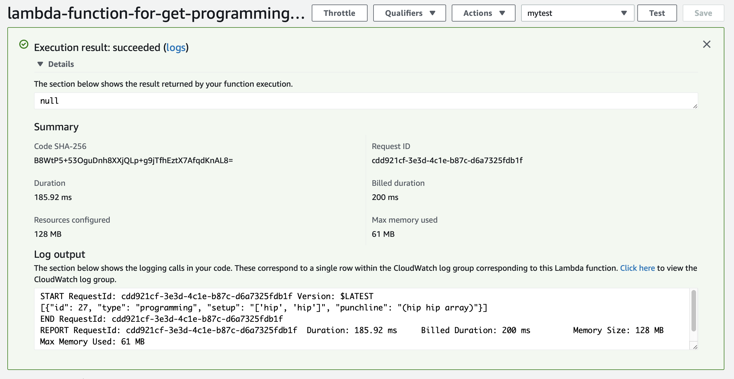Open the mytest event selector

pos(577,13)
